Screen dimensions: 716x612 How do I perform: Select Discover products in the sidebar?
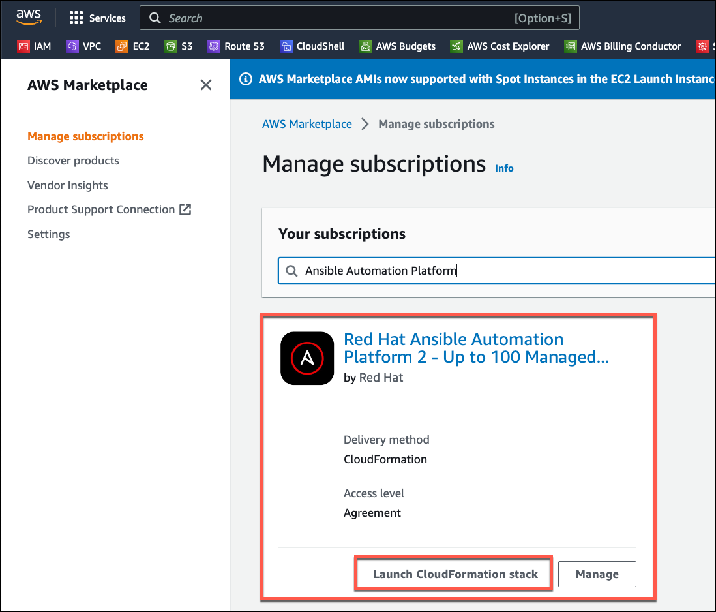[x=73, y=161]
